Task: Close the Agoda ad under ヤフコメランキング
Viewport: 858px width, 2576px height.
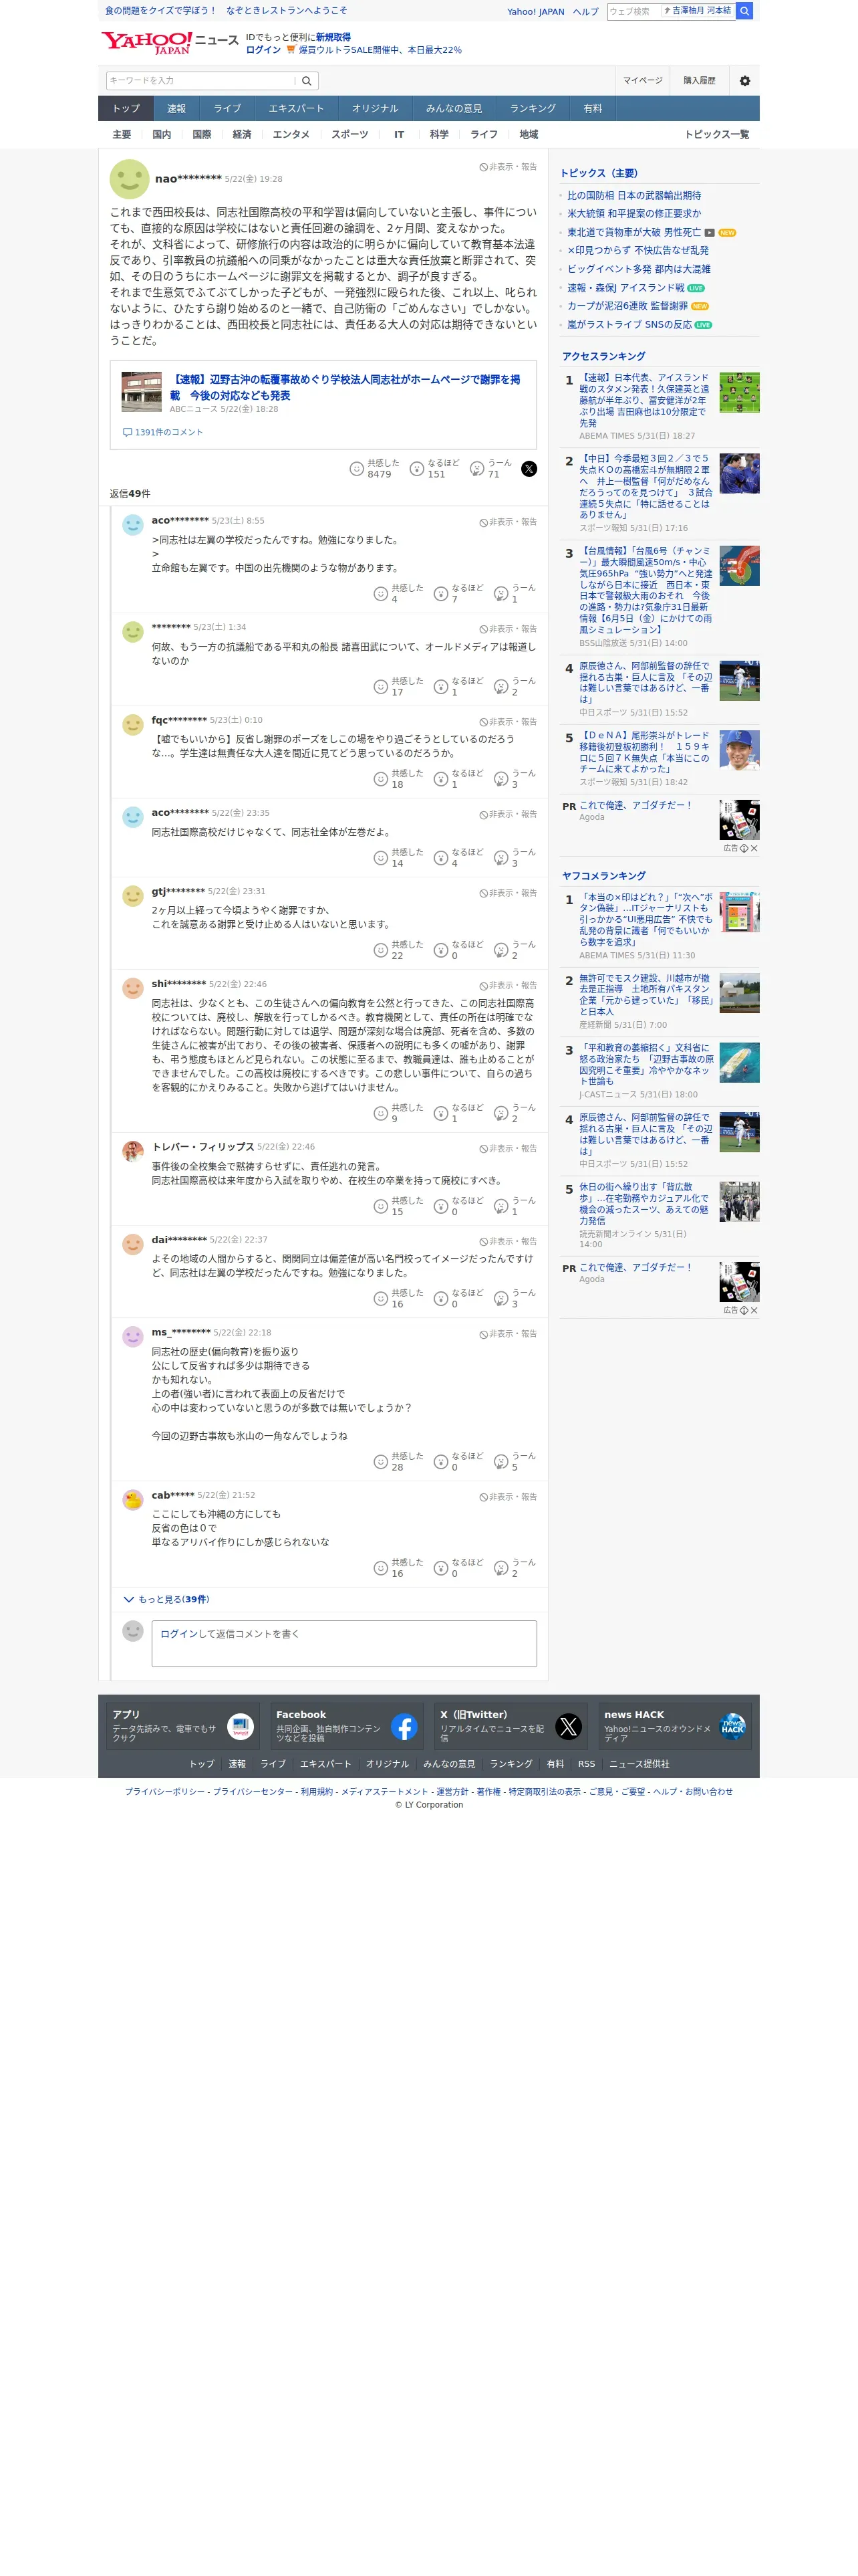Action: coord(754,1310)
